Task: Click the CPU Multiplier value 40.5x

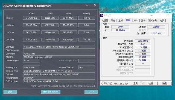Action: [31, 61]
